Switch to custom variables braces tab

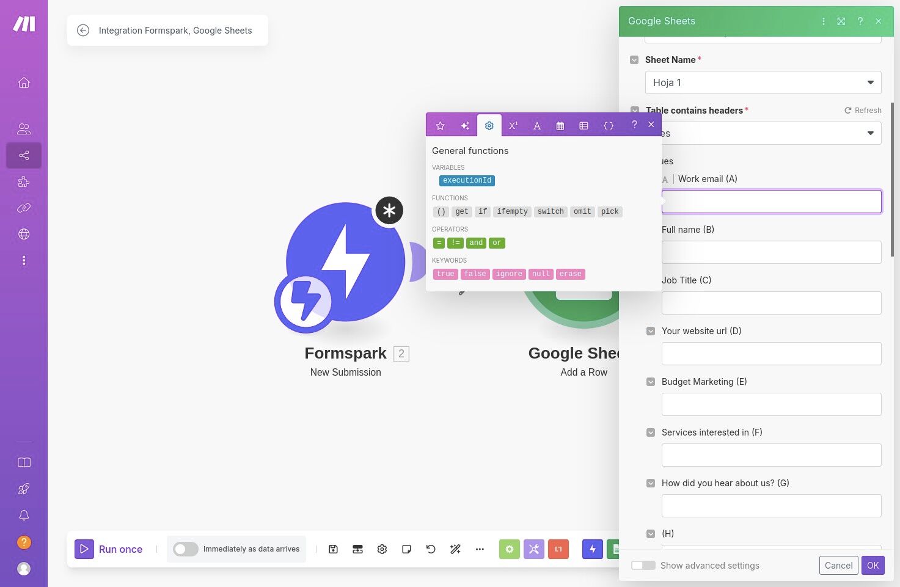click(x=609, y=126)
